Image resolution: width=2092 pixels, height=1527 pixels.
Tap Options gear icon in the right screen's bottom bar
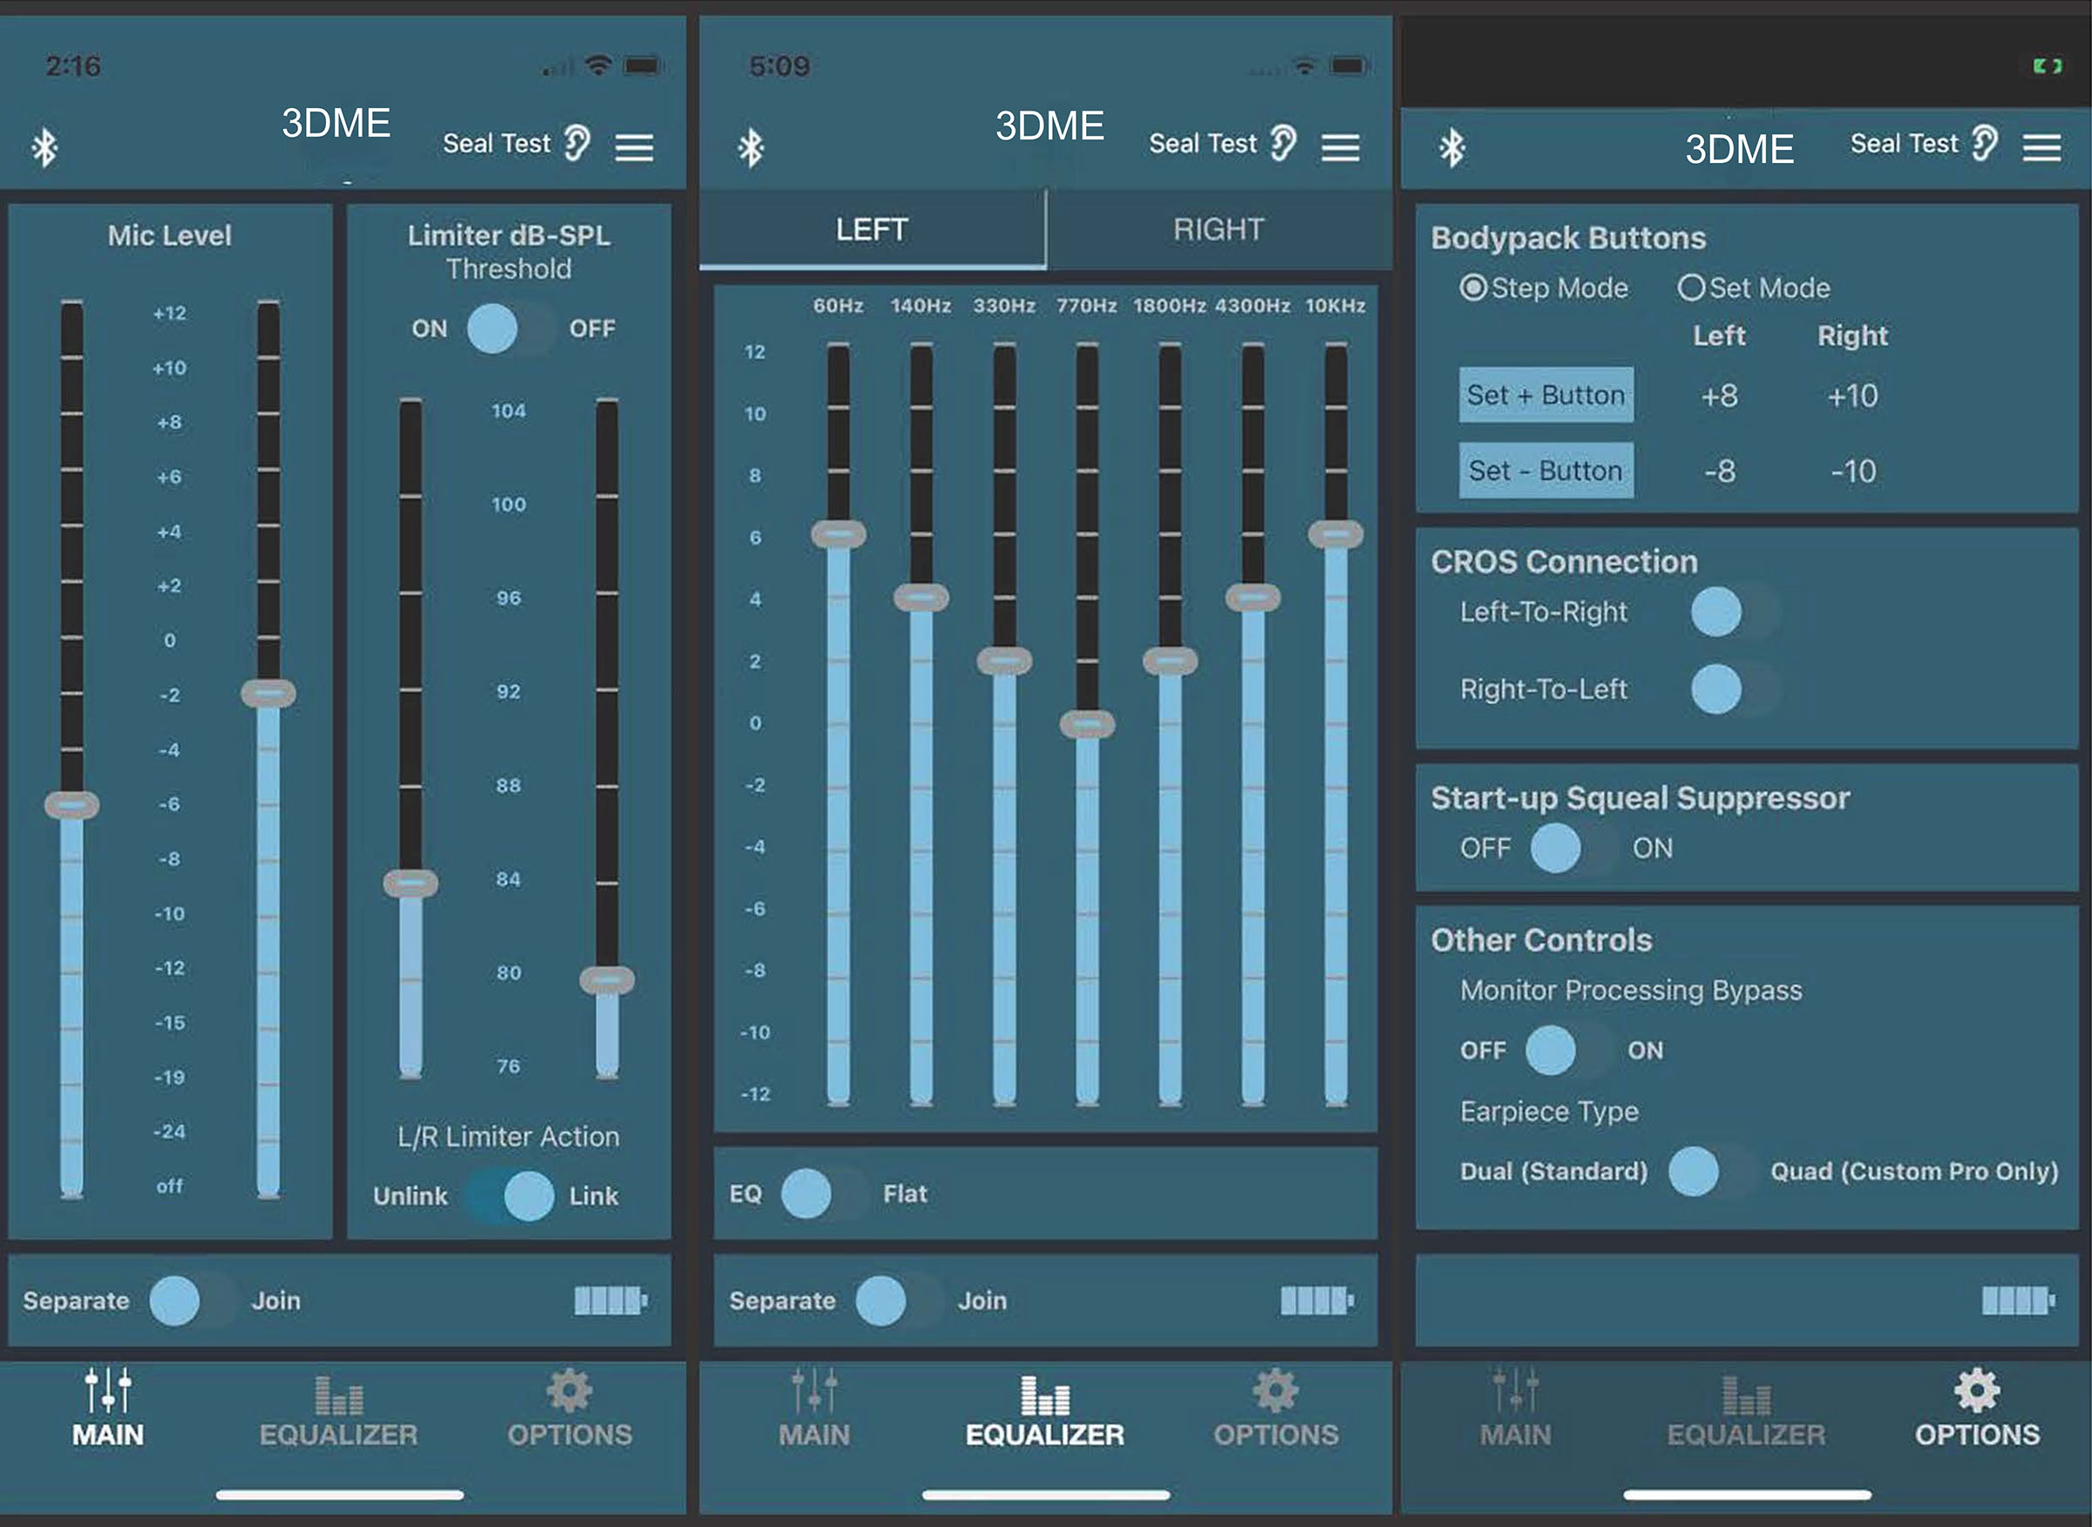pos(1976,1391)
